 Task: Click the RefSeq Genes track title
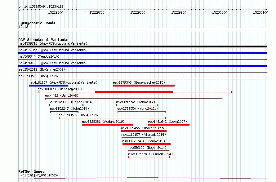pos(31,172)
